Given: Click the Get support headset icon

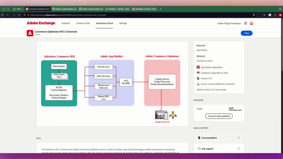Looking at the screenshot, I should [199, 149].
